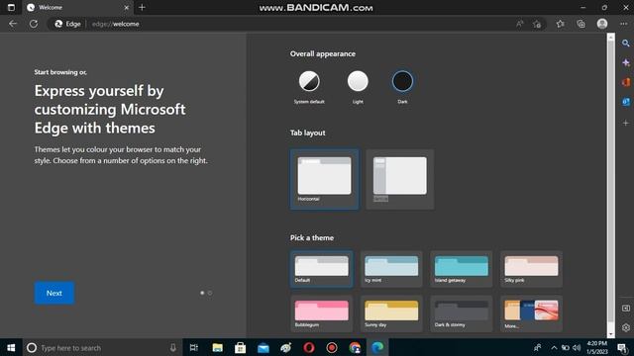Choose Vertical tab layout

(x=400, y=179)
